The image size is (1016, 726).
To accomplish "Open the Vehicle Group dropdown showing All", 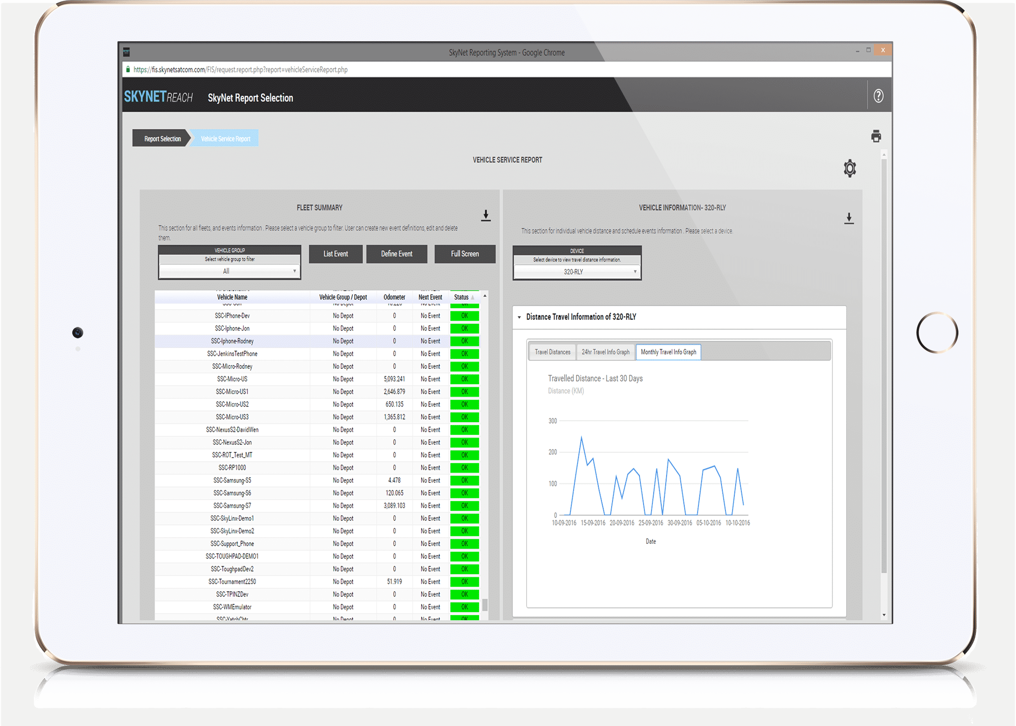I will tap(229, 271).
